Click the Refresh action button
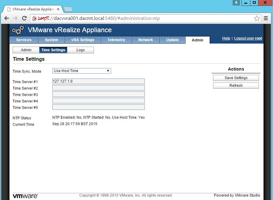273x200 pixels. [236, 86]
